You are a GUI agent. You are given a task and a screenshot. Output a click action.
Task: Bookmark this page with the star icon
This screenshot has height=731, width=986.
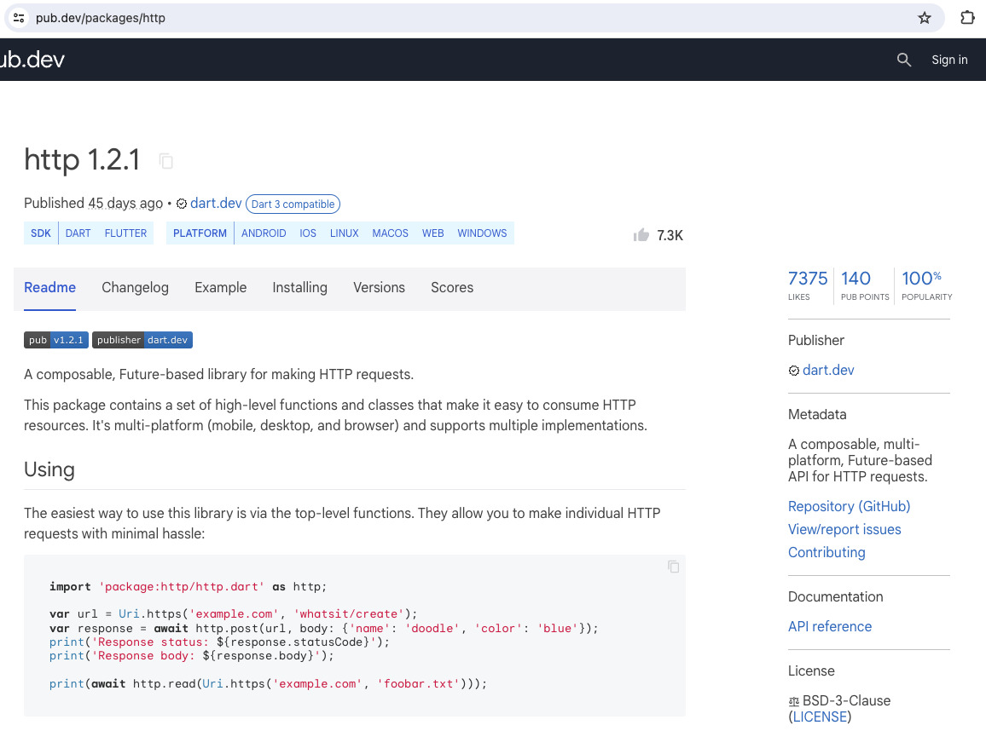[x=925, y=18]
